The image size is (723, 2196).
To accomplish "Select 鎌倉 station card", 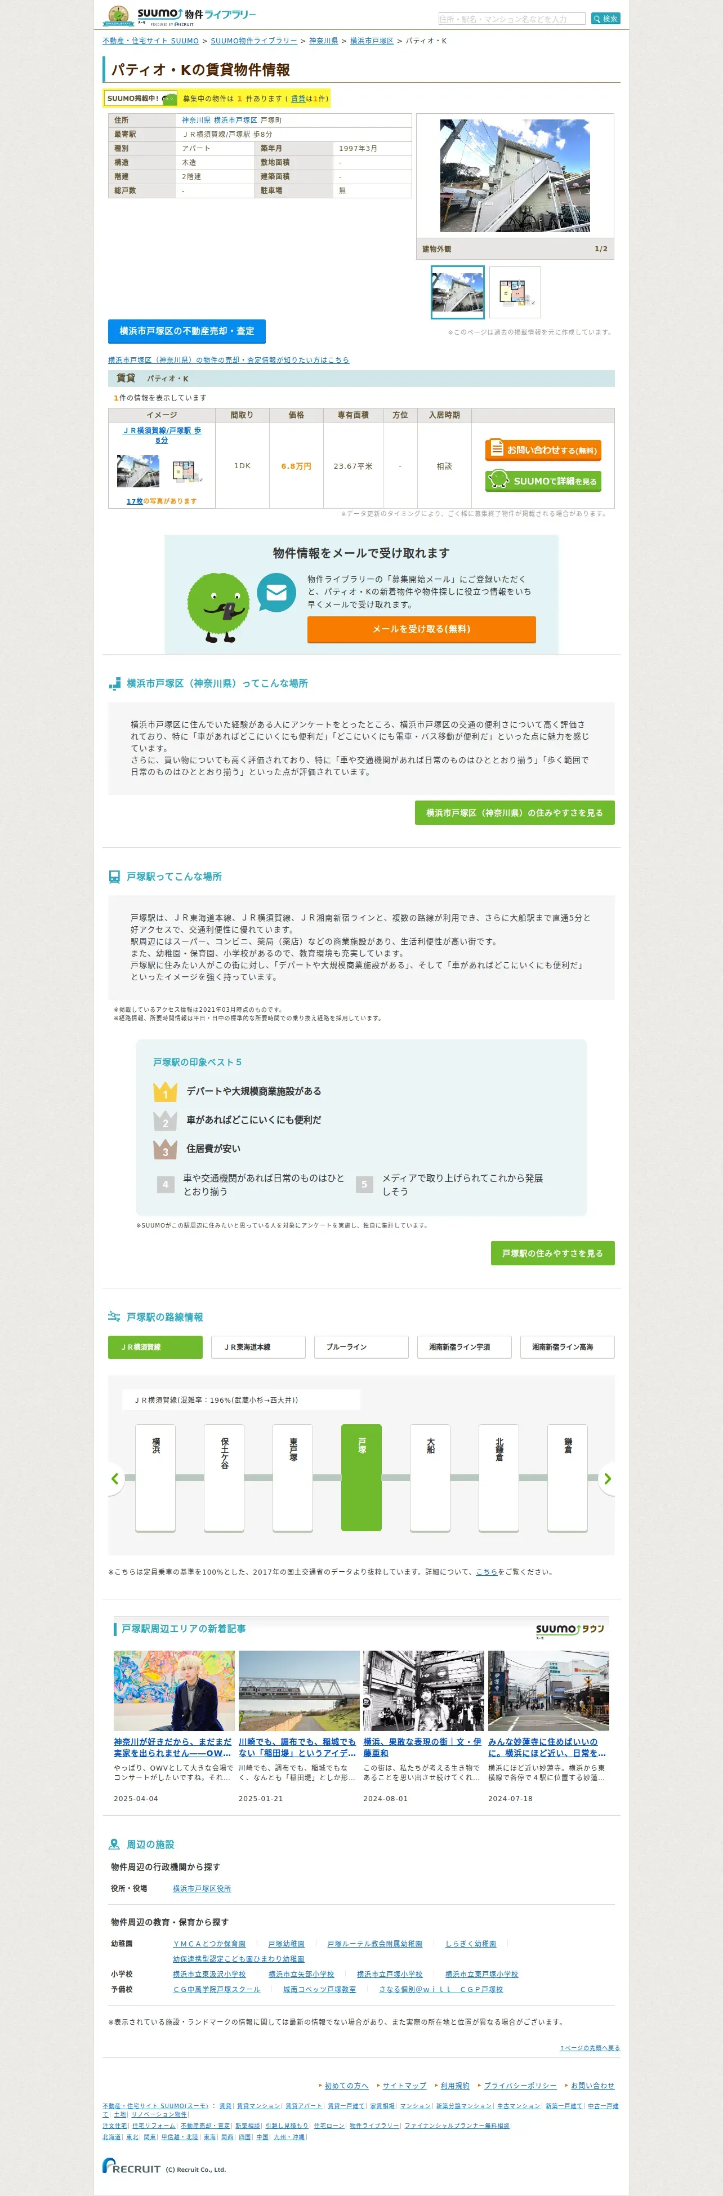I will coord(567,1477).
